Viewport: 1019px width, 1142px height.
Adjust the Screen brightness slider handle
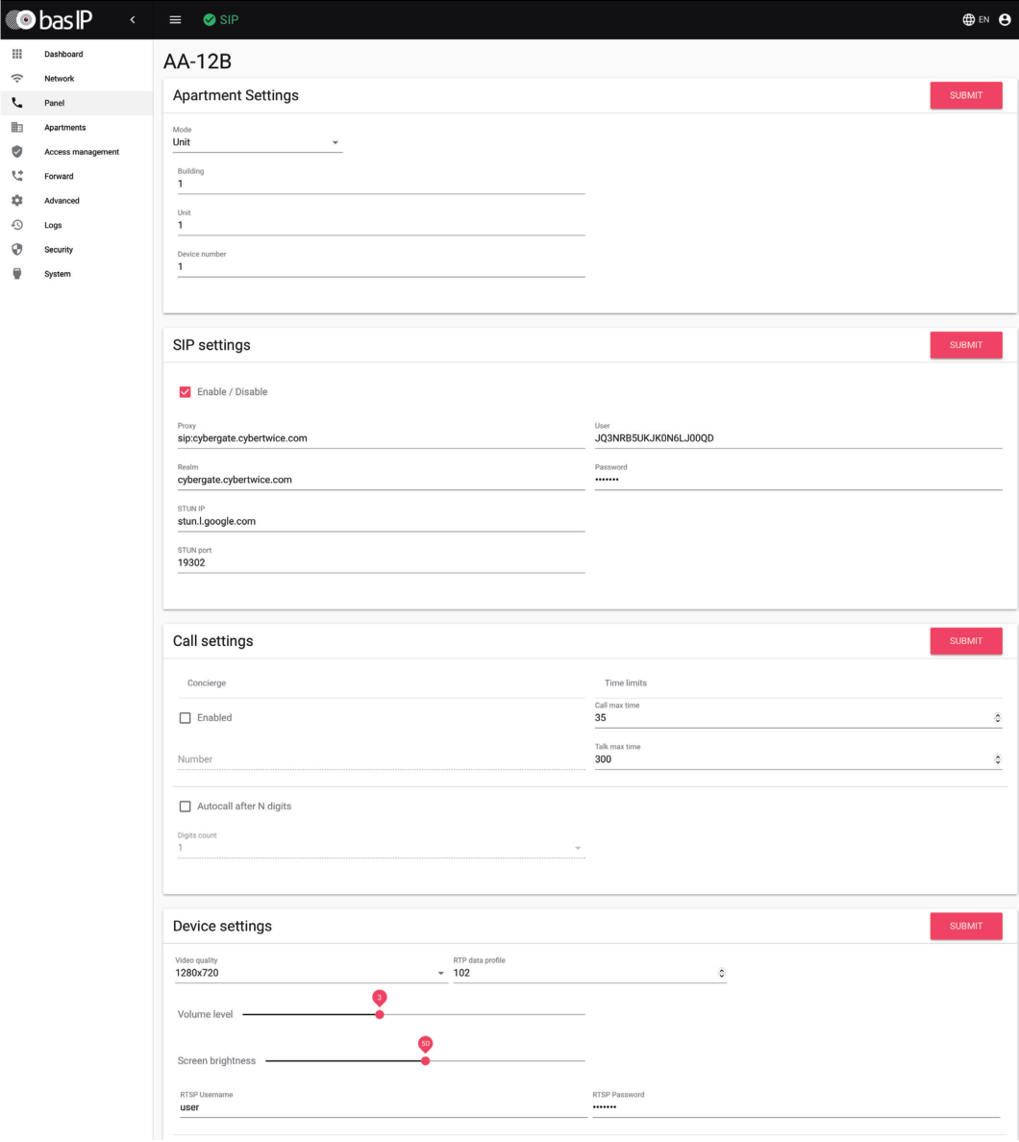point(425,1060)
